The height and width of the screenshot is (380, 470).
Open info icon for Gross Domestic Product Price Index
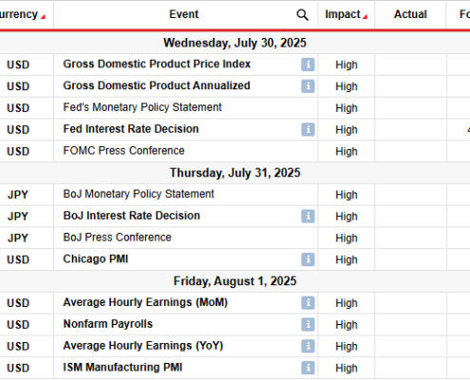(x=308, y=65)
